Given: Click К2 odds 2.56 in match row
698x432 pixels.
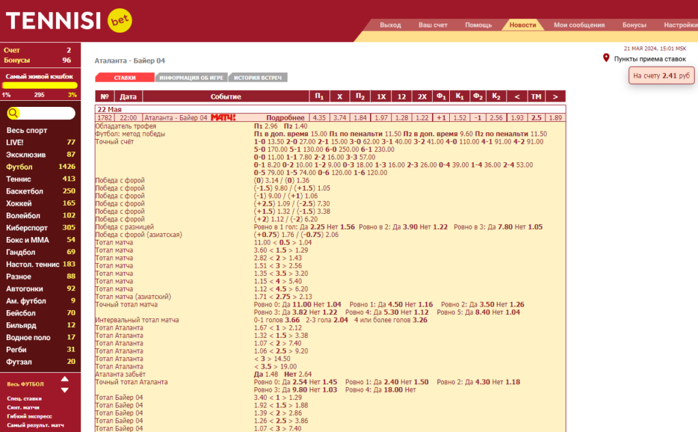Looking at the screenshot, I should pos(496,117).
